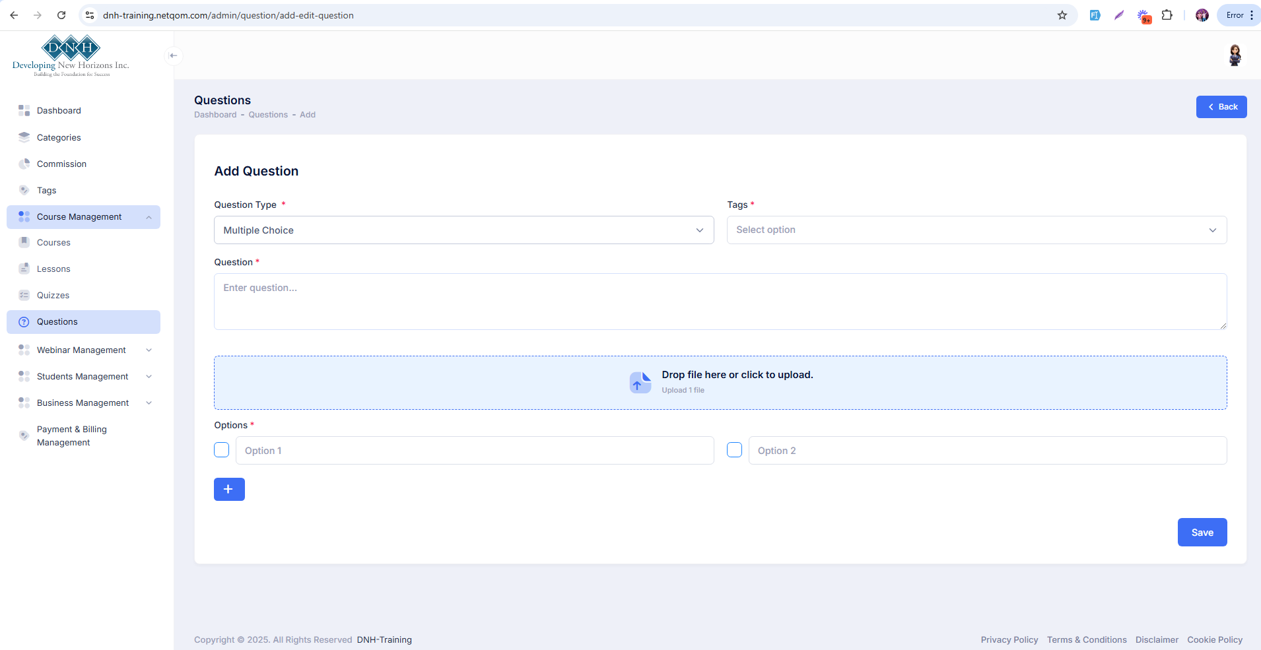This screenshot has height=650, width=1261.
Task: Open the browser extensions puzzle icon
Action: (x=1167, y=15)
